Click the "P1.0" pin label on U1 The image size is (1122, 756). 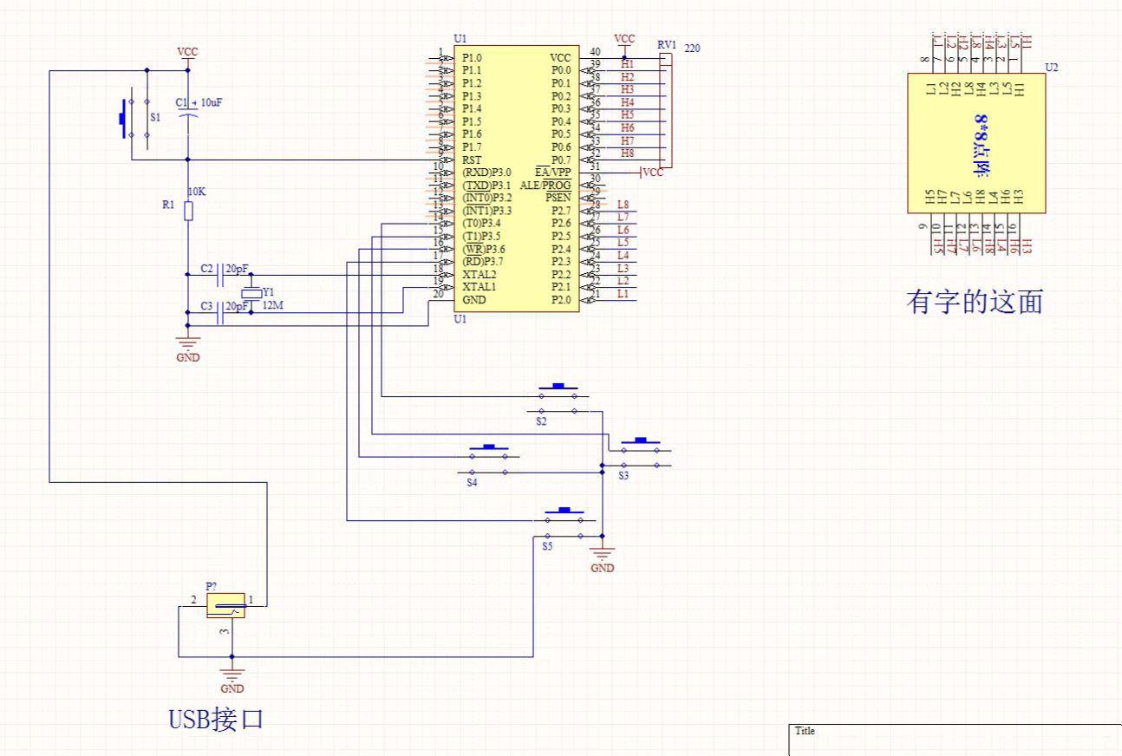(x=472, y=58)
